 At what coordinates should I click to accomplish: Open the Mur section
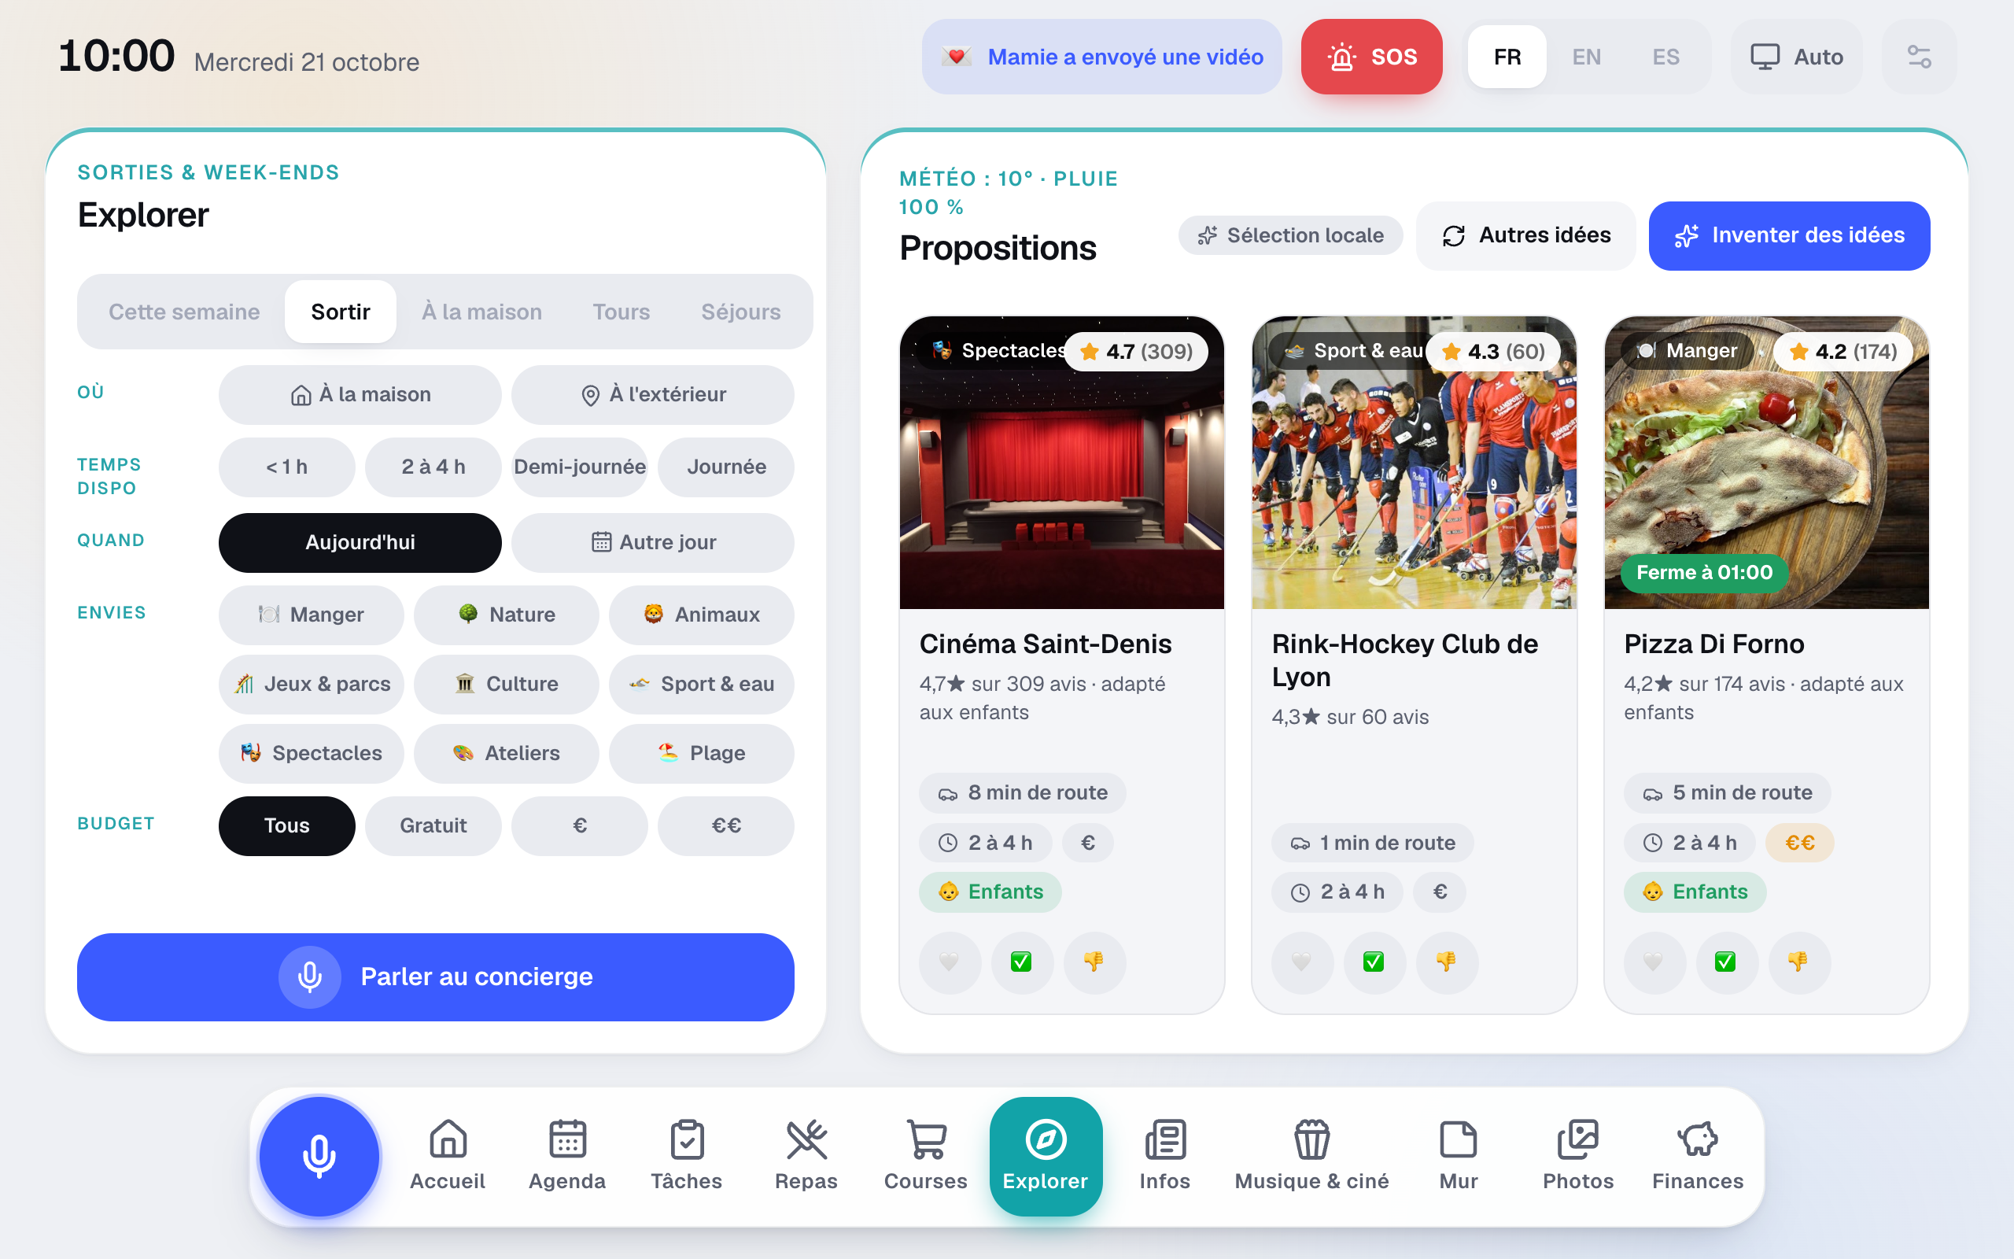1458,1156
